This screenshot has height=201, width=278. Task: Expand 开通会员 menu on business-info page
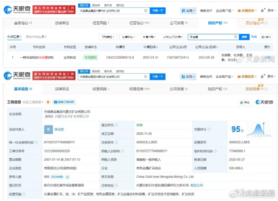tap(247, 76)
